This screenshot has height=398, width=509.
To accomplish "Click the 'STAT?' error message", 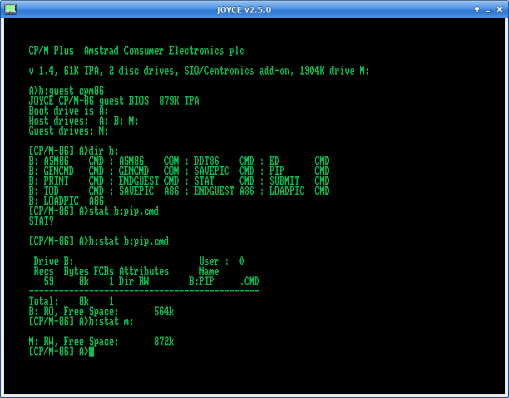I will coord(41,221).
